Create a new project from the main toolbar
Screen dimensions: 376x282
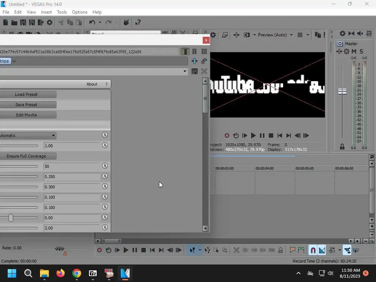6,22
